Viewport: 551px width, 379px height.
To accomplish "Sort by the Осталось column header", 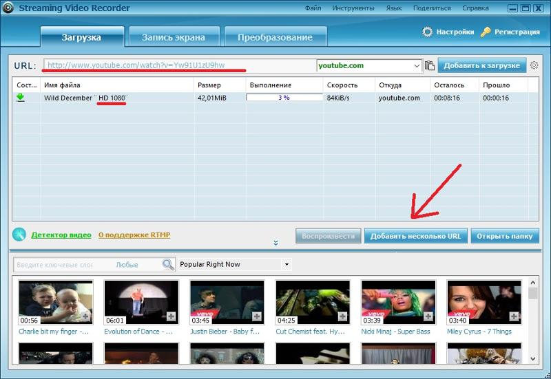I will 455,85.
